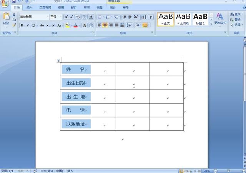Screen dimensions: 246x173
Task: Click the zoom slider handle
Action: click(x=228, y=171)
